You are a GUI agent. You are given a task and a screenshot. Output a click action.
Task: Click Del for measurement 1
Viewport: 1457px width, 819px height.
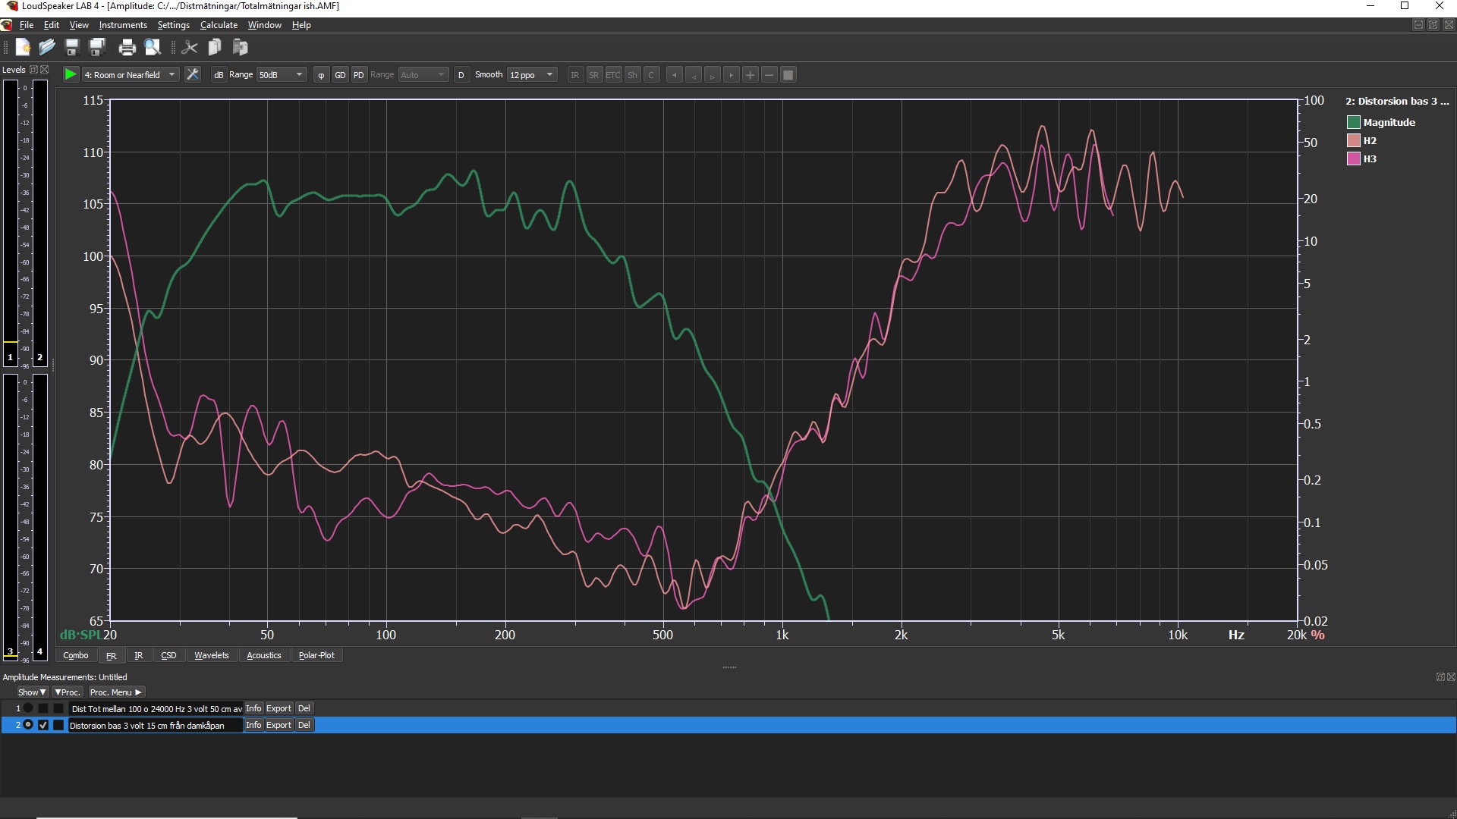pos(304,708)
